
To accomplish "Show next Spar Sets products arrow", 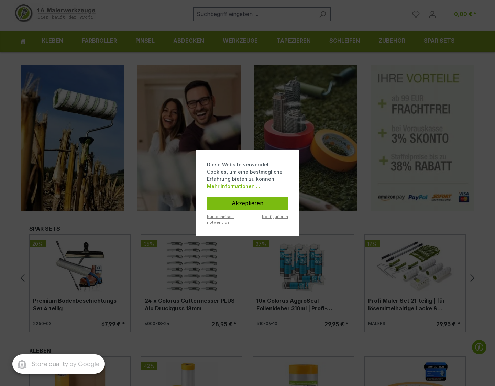I will point(472,278).
